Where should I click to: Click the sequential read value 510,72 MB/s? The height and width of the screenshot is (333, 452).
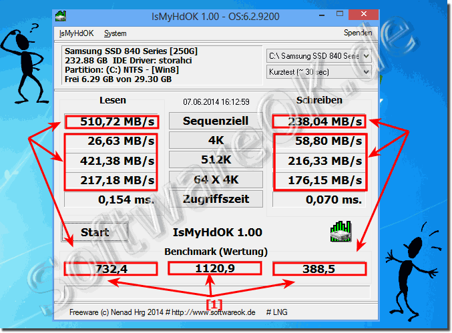(111, 121)
